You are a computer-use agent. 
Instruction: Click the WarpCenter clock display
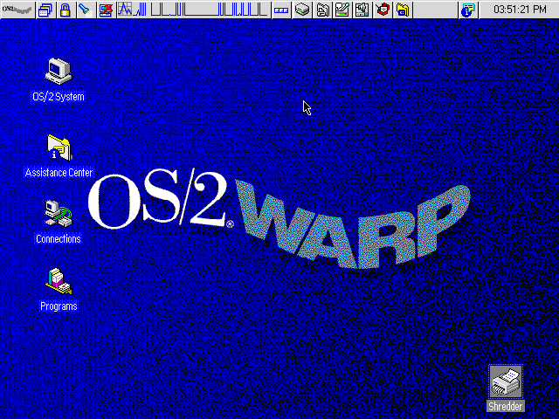point(519,10)
